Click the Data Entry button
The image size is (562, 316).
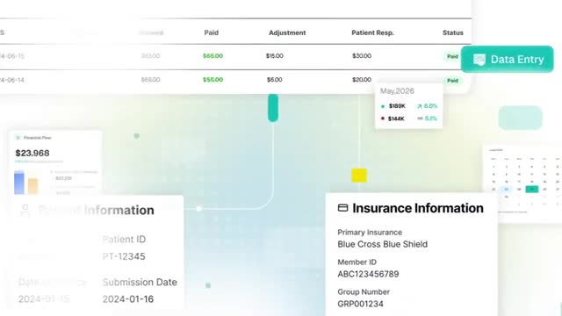pos(508,59)
